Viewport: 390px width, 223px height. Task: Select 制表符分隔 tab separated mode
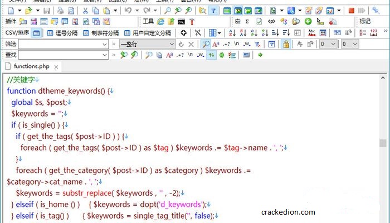(x=101, y=33)
